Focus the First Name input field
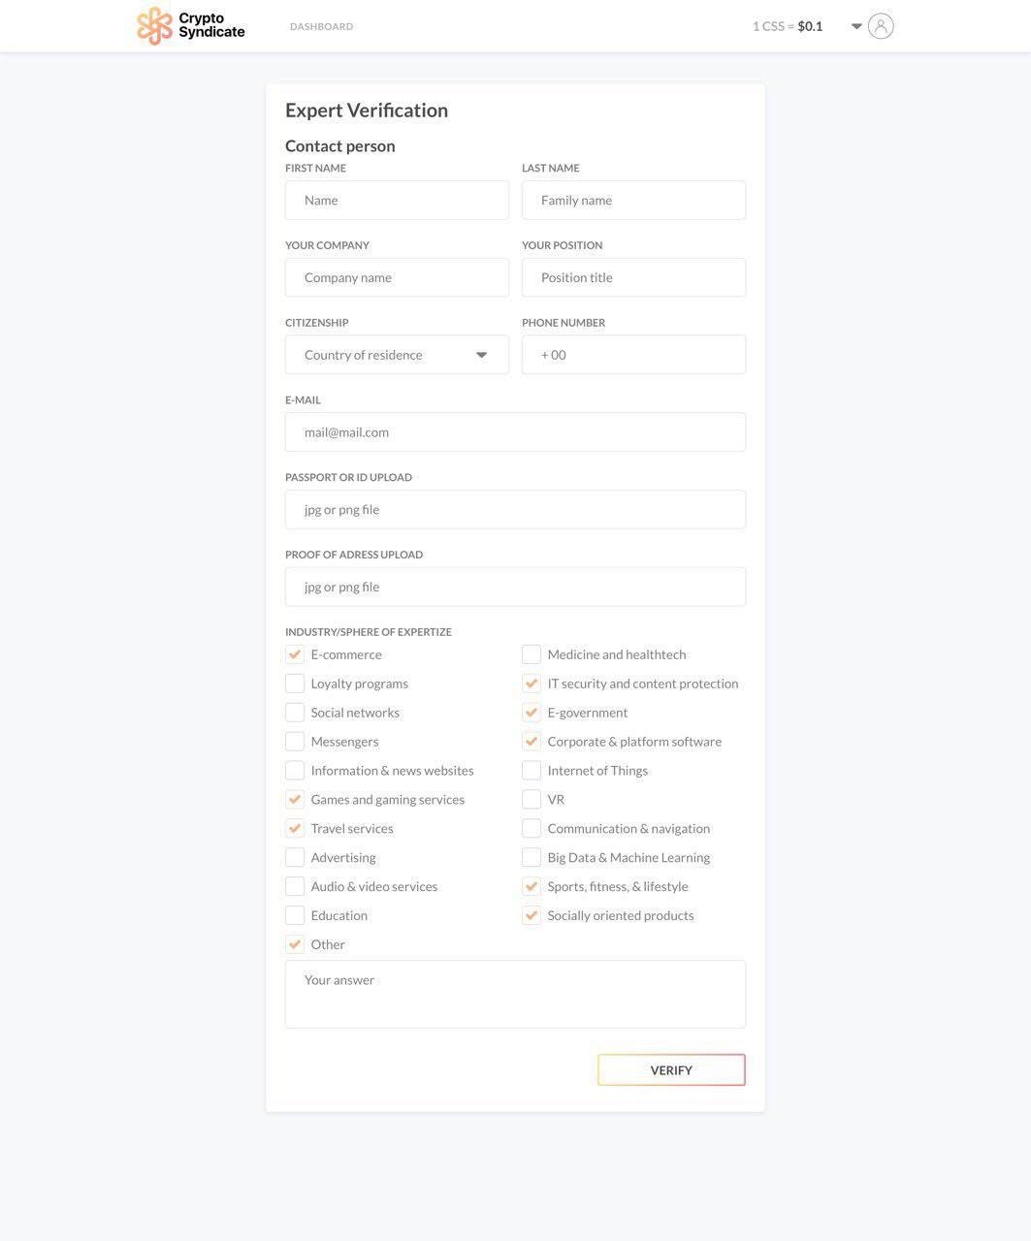1031x1241 pixels. [397, 200]
